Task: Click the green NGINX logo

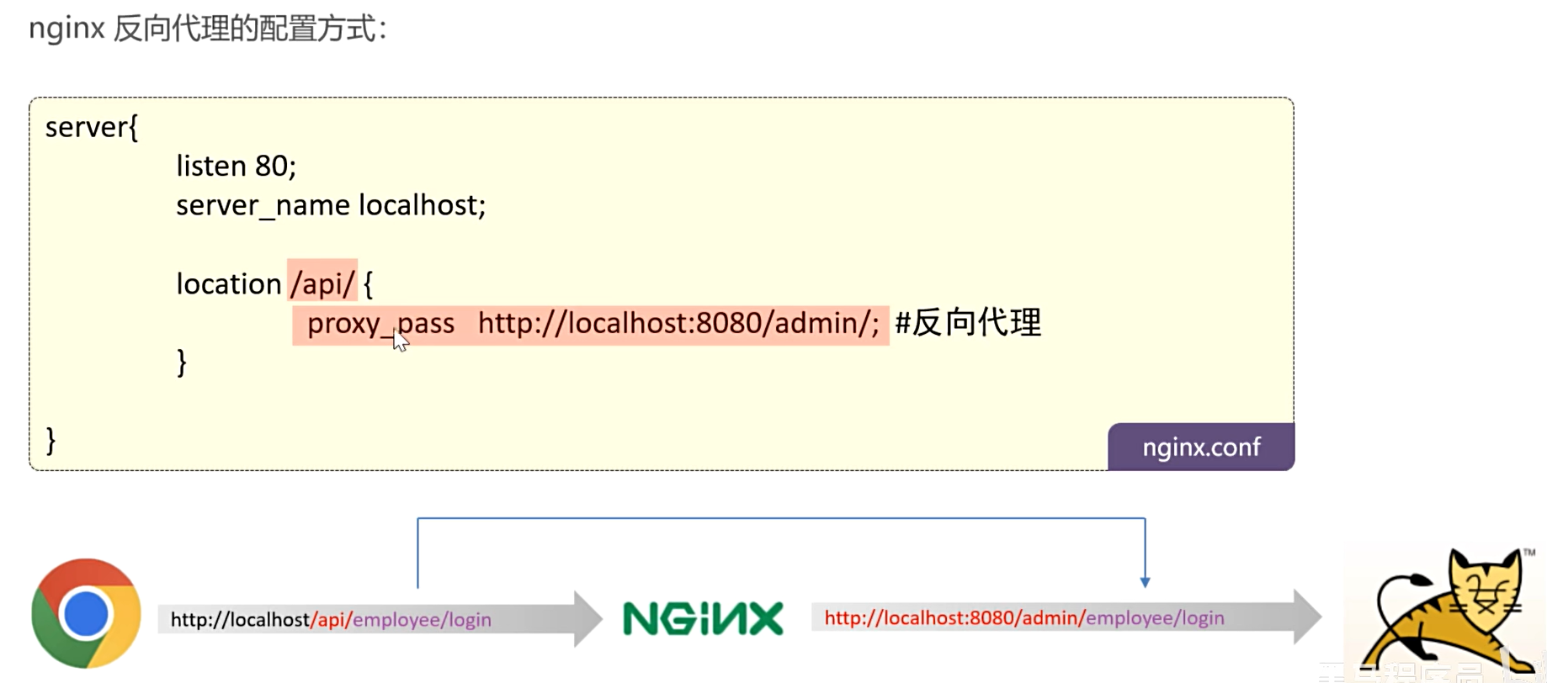Action: coord(703,619)
